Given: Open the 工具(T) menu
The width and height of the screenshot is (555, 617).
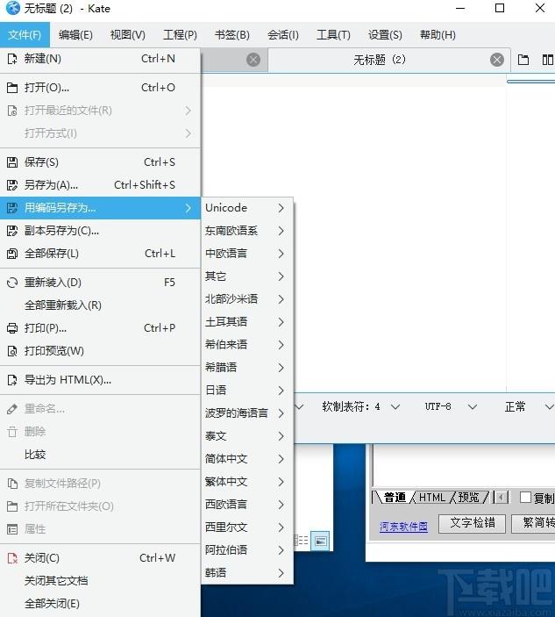Looking at the screenshot, I should point(333,35).
